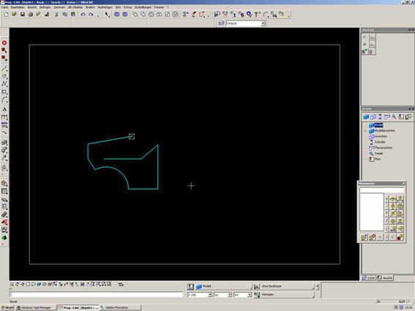Open the Extras menu
The image size is (415, 311).
[x=127, y=7]
